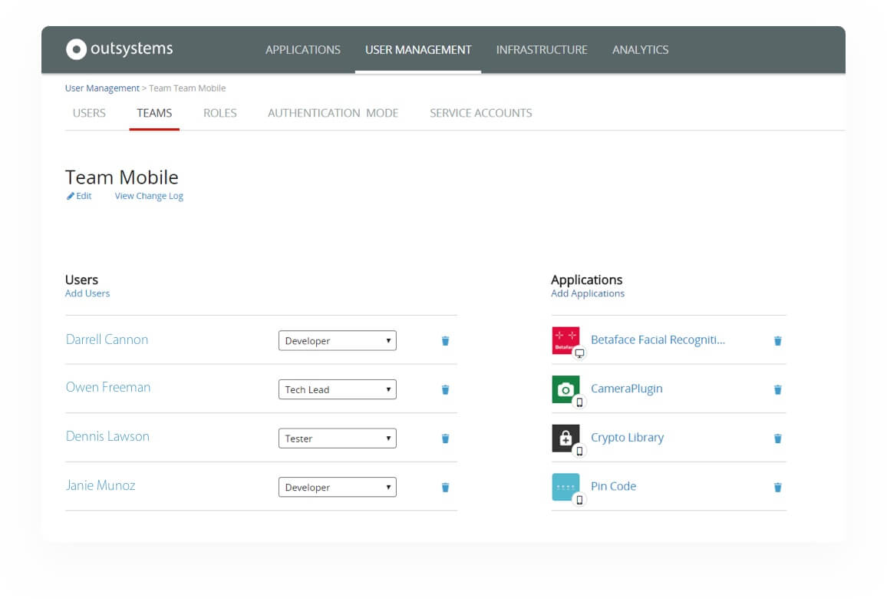This screenshot has height=599, width=887.
Task: Remove the Pin Code application via trash icon
Action: tap(777, 488)
